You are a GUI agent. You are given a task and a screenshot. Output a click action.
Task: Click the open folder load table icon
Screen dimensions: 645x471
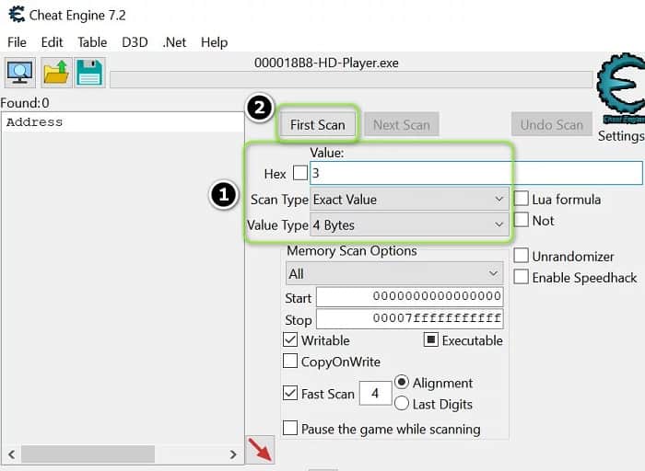pyautogui.click(x=56, y=73)
